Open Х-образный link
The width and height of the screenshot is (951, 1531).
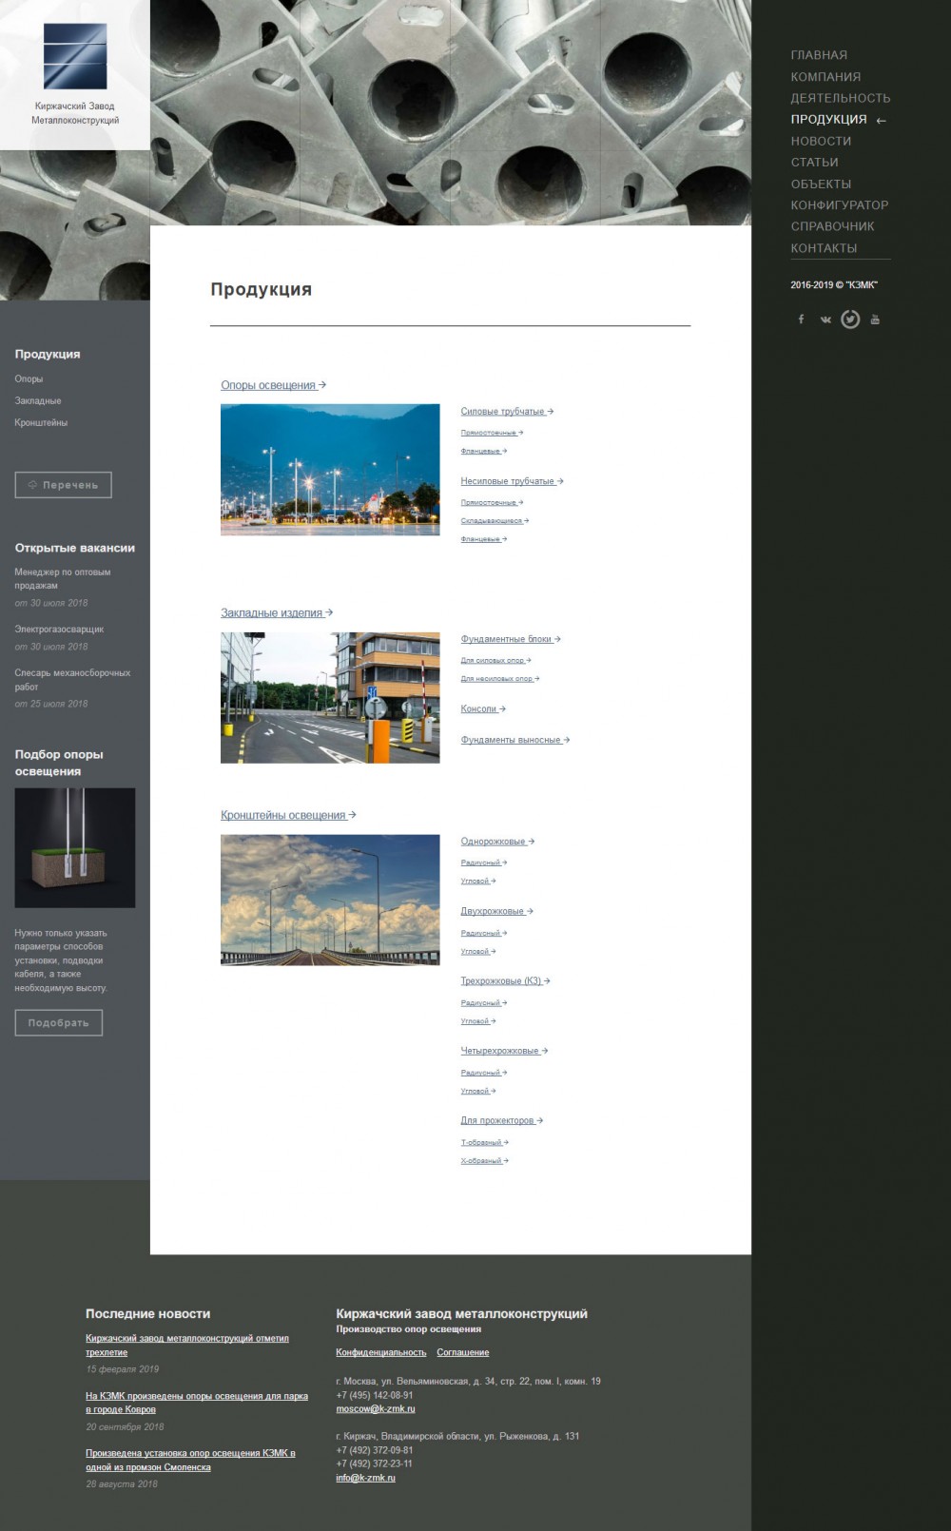[x=485, y=1161]
